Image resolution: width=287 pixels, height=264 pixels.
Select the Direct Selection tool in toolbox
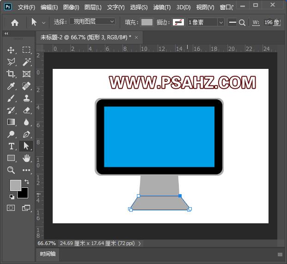(26, 146)
